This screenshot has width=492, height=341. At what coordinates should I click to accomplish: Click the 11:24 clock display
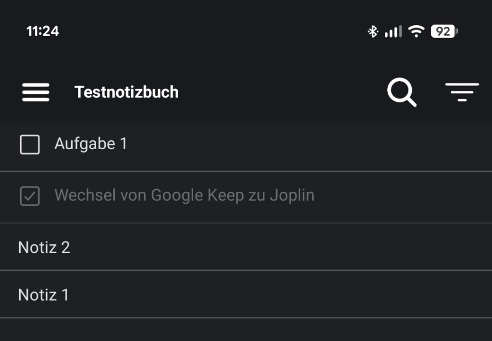[x=42, y=31]
